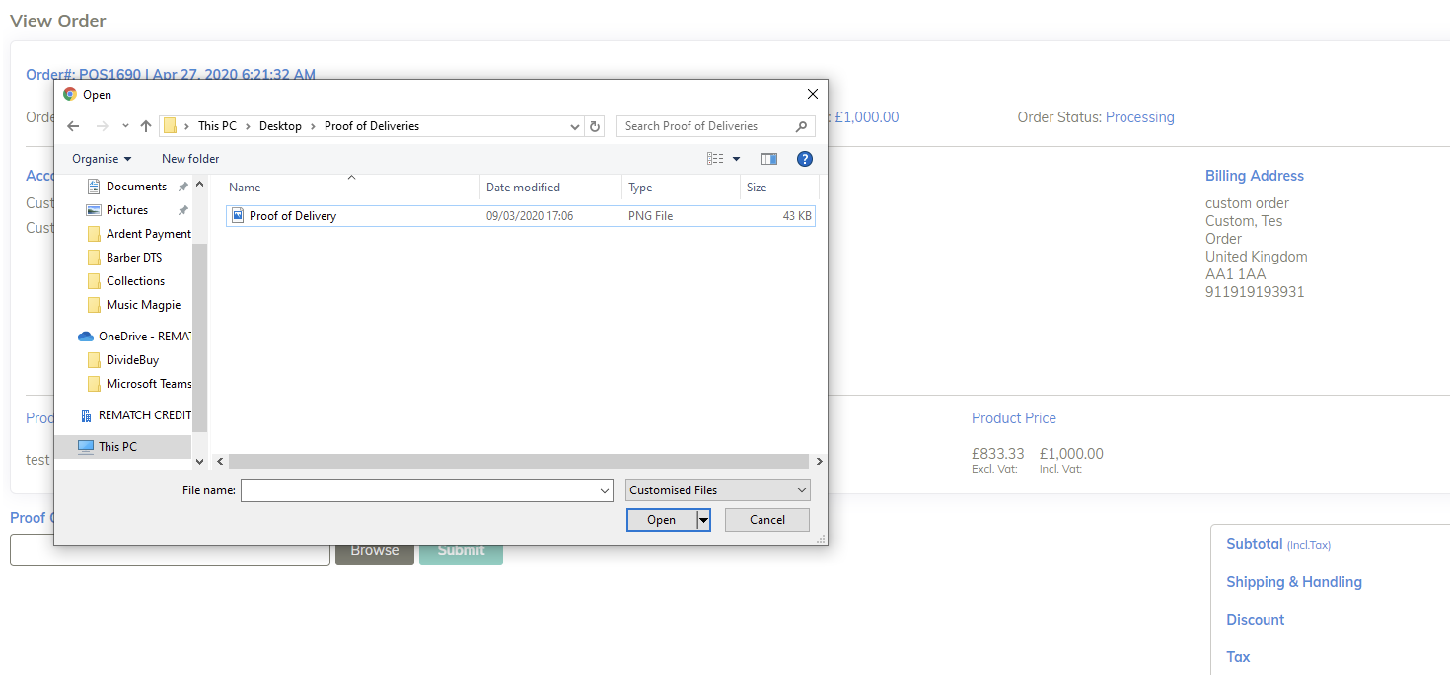Viewport: 1450px width, 675px height.
Task: Expand the File name dropdown arrow
Action: click(x=605, y=490)
